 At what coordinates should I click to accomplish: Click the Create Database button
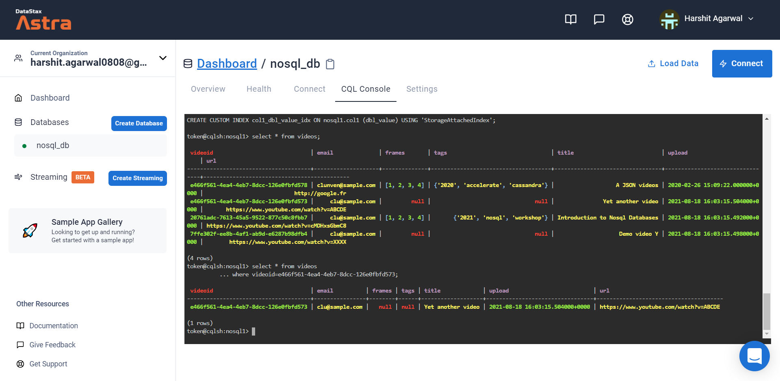point(139,123)
